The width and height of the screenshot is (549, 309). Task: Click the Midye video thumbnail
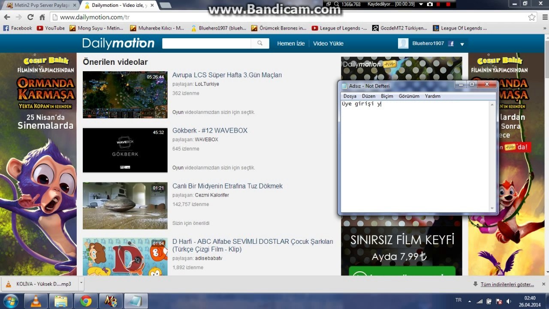point(125,206)
